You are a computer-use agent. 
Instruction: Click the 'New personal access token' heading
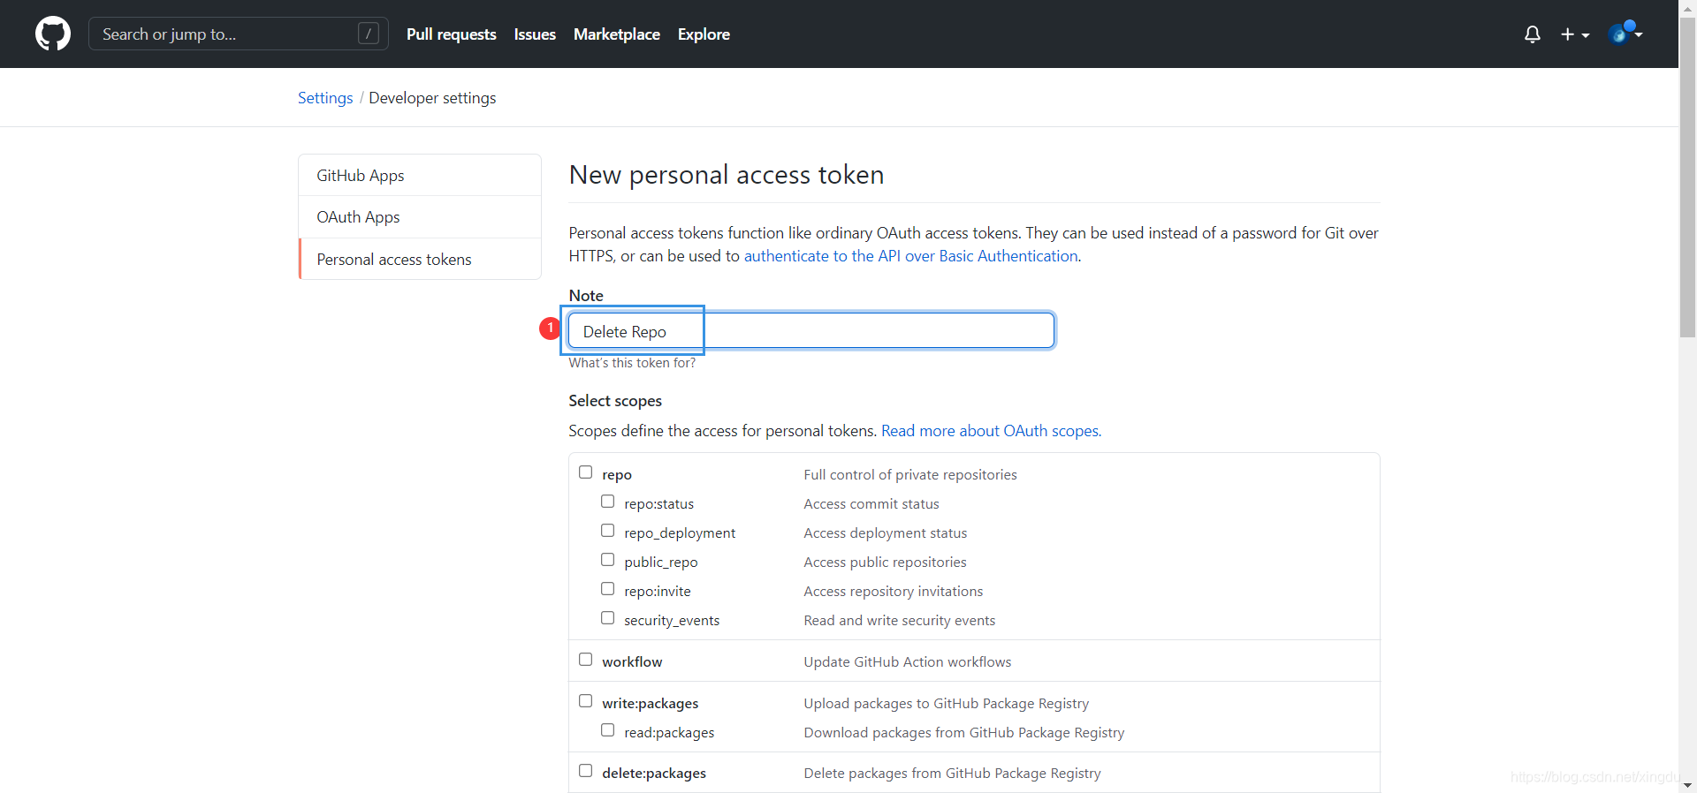click(727, 175)
